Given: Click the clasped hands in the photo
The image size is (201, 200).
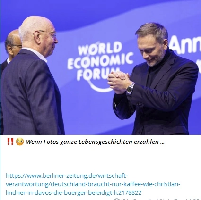Looking at the screenshot, I should click(x=119, y=83).
